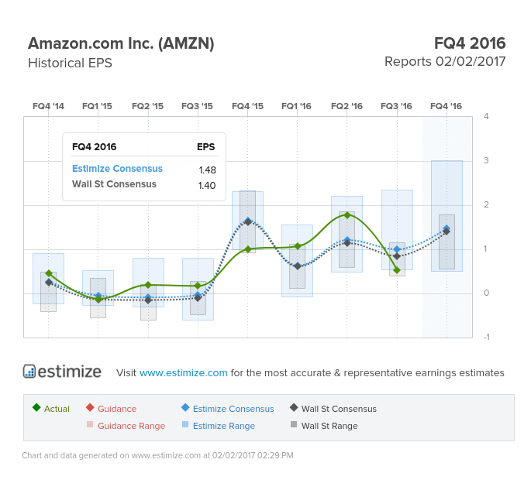Click the green Actual diamond in legend
The width and height of the screenshot is (531, 480).
click(x=36, y=407)
